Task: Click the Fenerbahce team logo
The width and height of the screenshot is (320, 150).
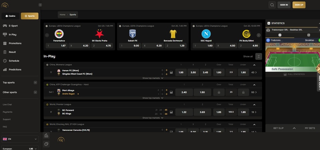Action: click(59, 34)
